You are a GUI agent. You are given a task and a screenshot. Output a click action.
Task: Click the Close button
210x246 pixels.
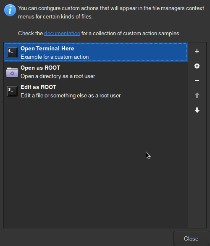pos(191,238)
